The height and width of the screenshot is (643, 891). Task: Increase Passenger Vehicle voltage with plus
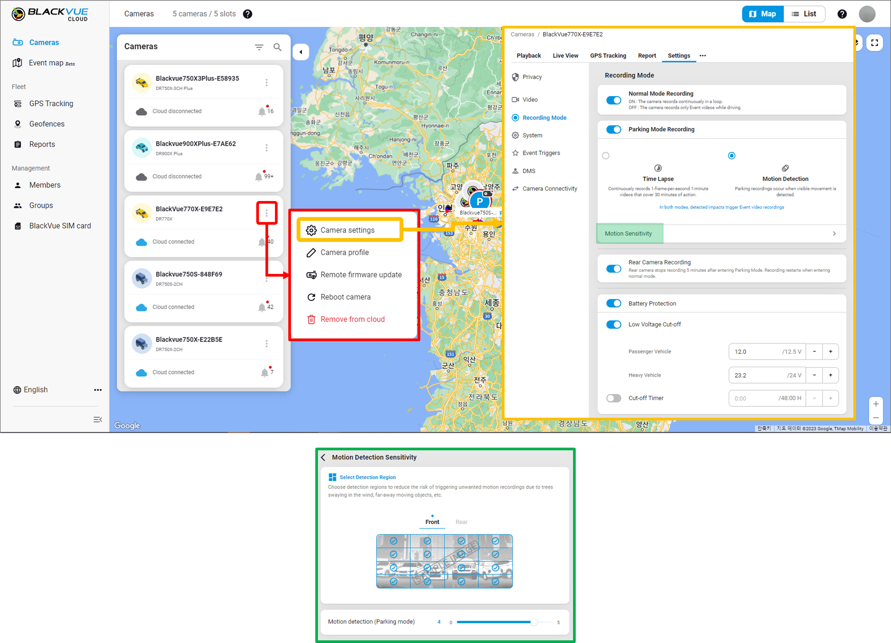pyautogui.click(x=830, y=352)
